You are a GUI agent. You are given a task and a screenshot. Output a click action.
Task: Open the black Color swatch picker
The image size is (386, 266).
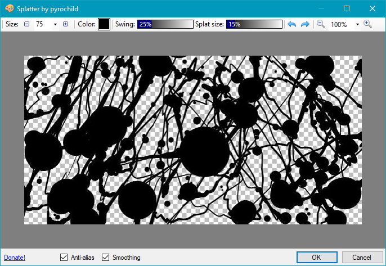(104, 24)
